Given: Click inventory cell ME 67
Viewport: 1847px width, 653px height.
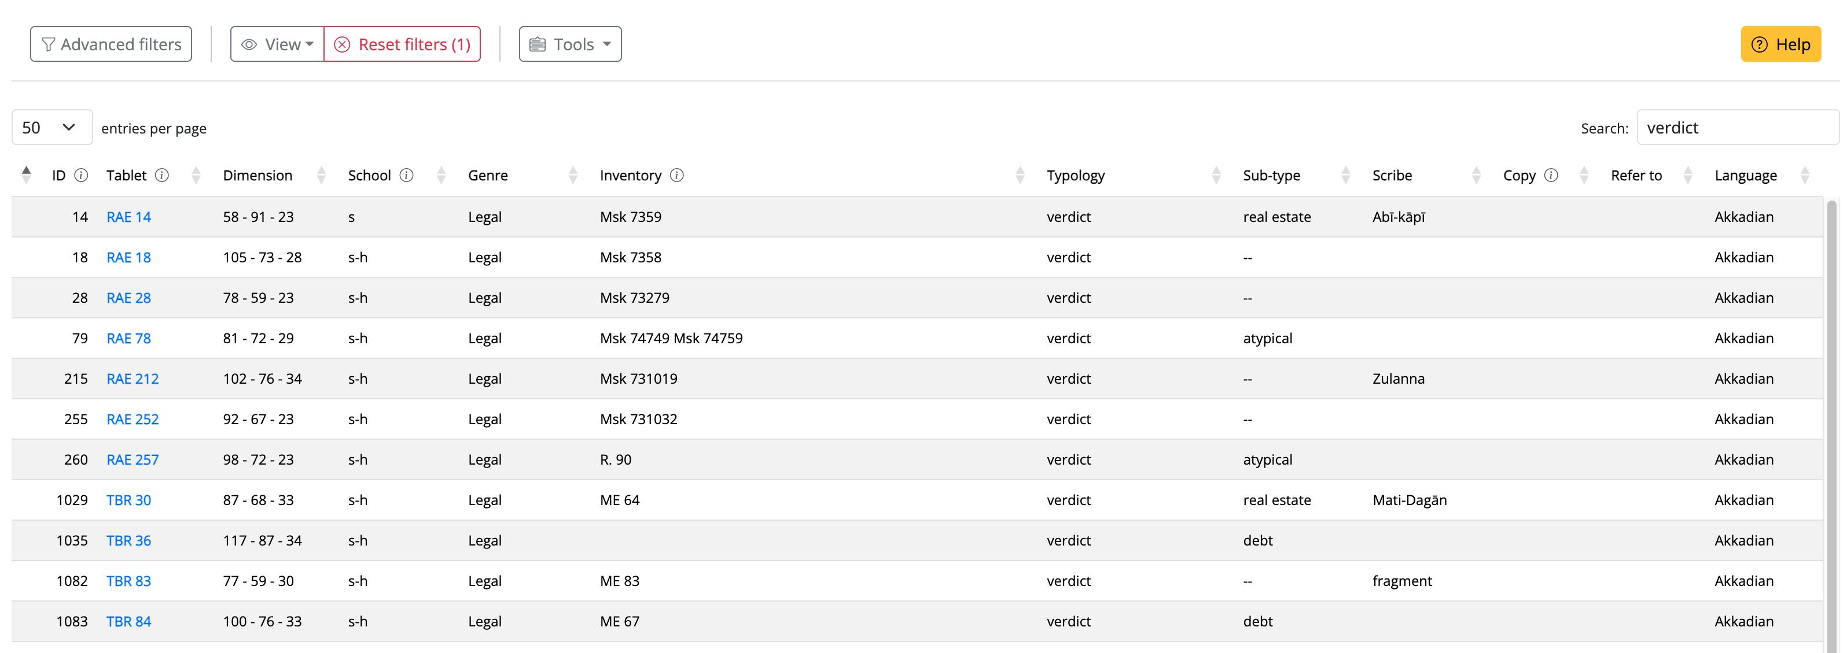Looking at the screenshot, I should tap(620, 621).
